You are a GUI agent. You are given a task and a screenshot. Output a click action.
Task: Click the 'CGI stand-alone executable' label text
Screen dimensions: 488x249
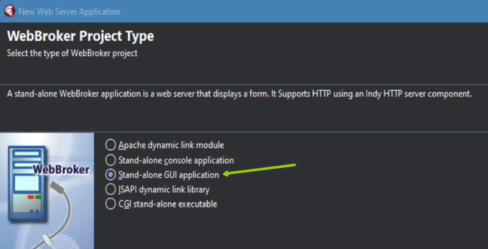click(168, 204)
